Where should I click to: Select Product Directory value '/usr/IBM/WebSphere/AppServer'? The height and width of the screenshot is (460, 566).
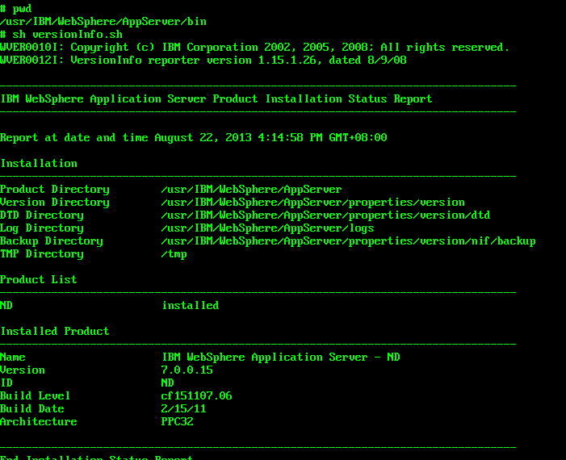tap(251, 190)
